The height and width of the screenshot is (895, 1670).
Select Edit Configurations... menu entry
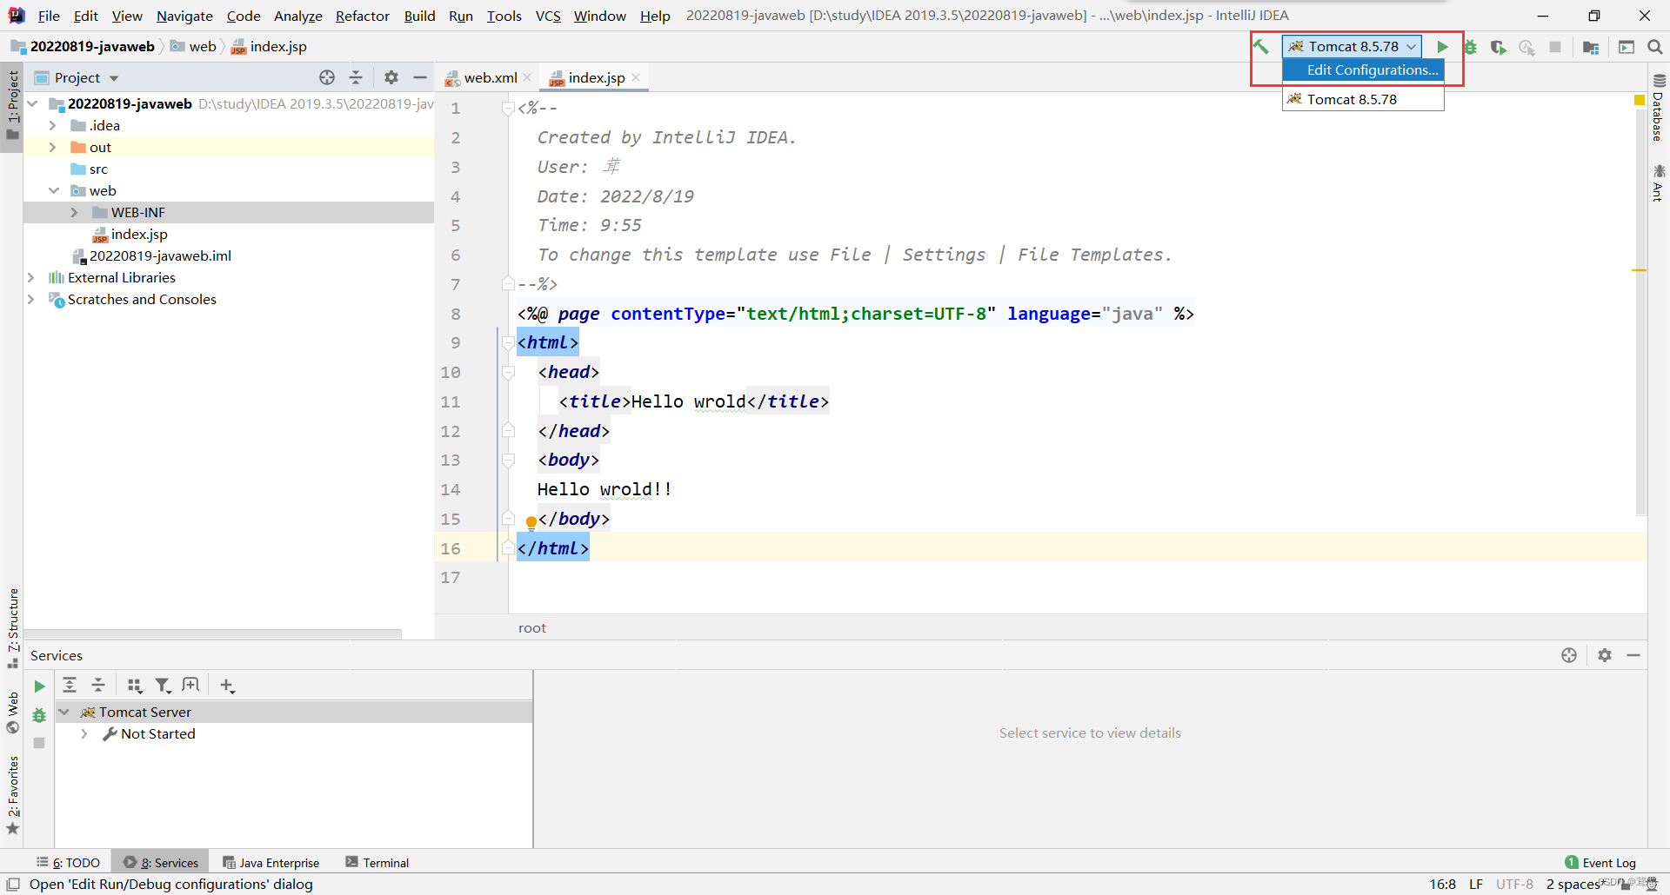pos(1364,70)
